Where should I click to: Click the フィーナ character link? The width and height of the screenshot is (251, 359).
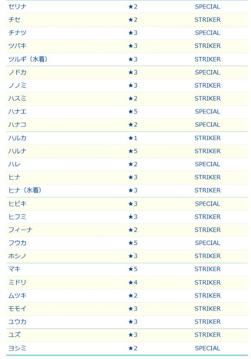[x=20, y=230]
